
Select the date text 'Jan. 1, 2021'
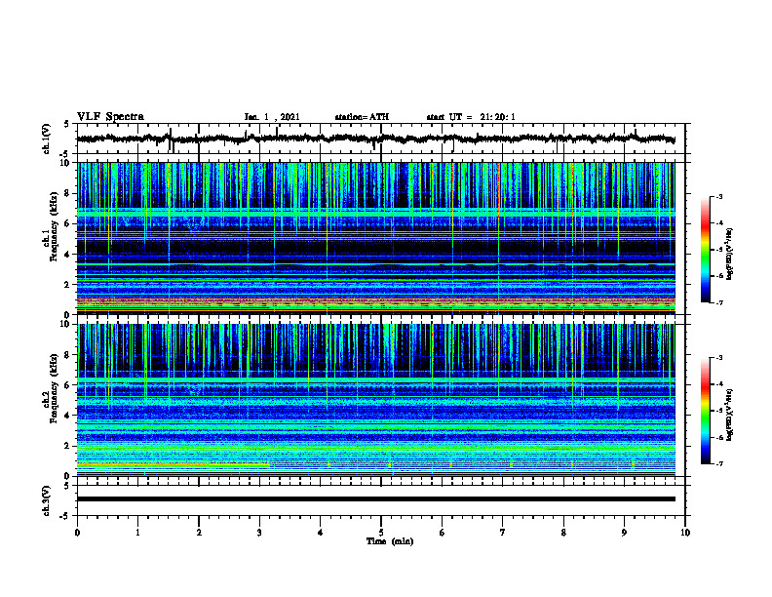coord(272,117)
